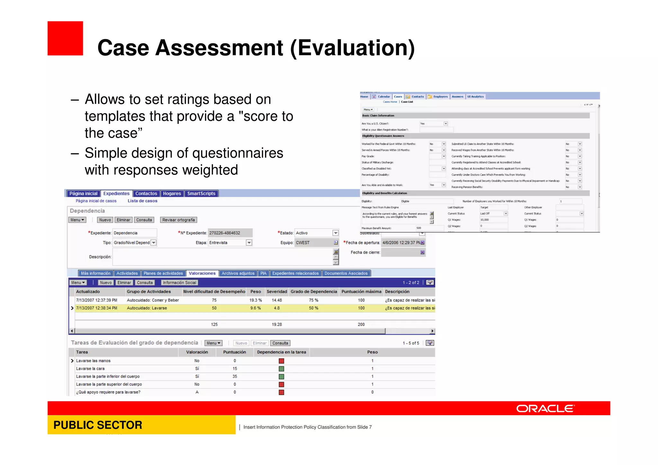Image resolution: width=658 pixels, height=465 pixels.
Task: Open the Pay Grade dropdown
Action: [x=444, y=156]
